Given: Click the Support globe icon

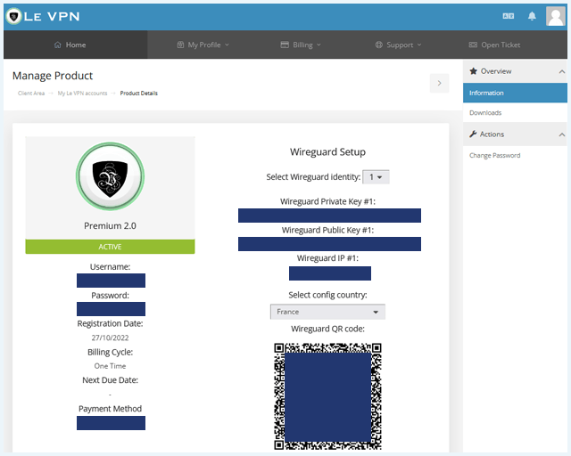Looking at the screenshot, I should point(378,45).
